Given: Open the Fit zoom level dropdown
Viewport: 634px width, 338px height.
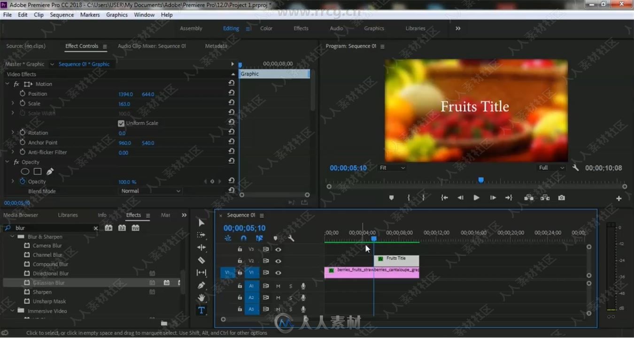Looking at the screenshot, I should [x=392, y=168].
